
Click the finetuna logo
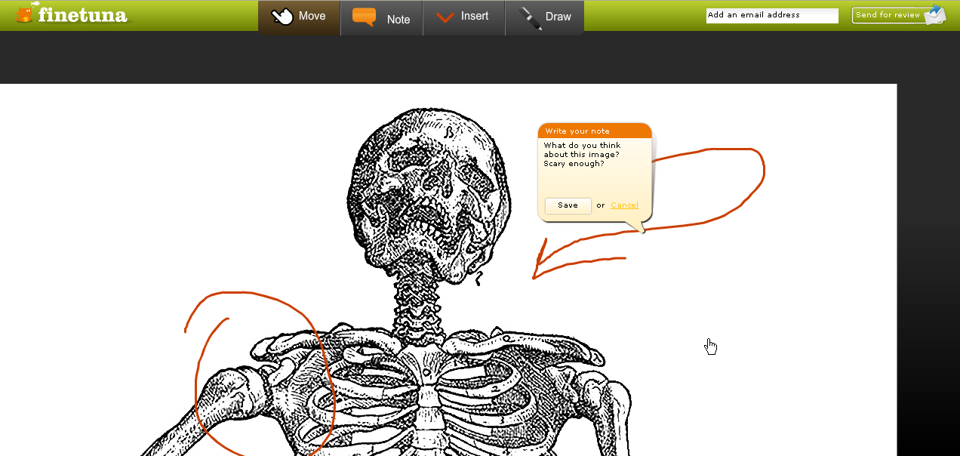coord(72,14)
